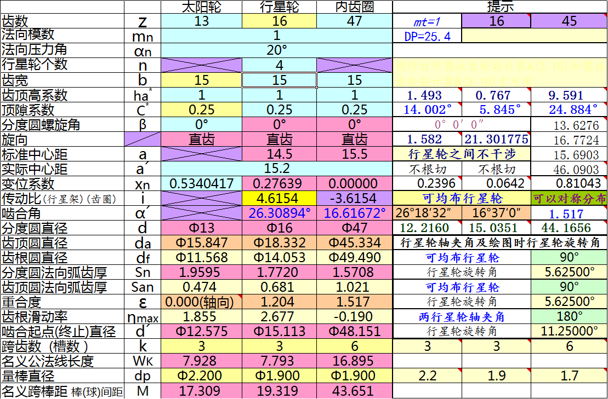This screenshot has height=399, width=608.
Task: Click the 0.81043 hint value
Action: click(x=569, y=183)
